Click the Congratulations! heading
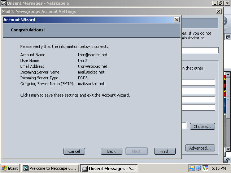The image size is (231, 173). [x=28, y=30]
